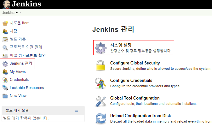212x127 pixels.
Task: Click the Configure tools, locations description text
Action: [153, 104]
